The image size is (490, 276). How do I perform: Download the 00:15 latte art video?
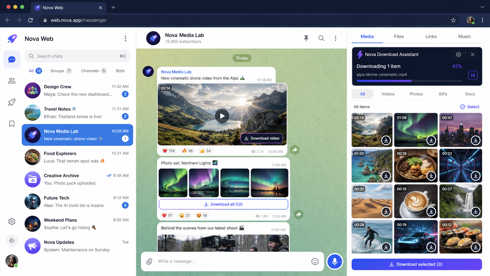coord(431,211)
